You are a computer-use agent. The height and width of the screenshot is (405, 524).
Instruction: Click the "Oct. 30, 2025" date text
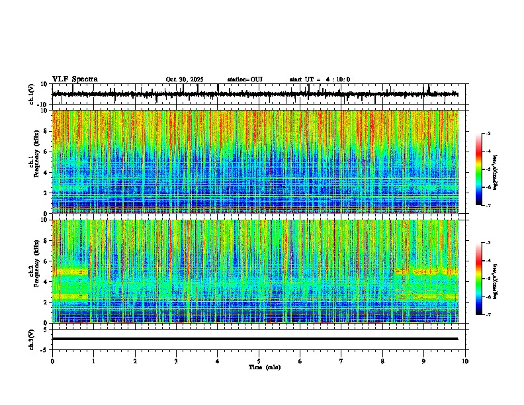(x=185, y=79)
